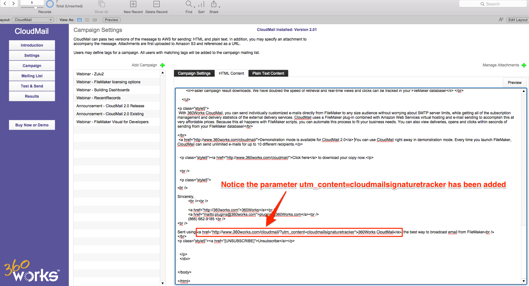Viewport: 529px width, 286px height.
Task: Click the [UNSUBSCRIBE] line in HTML editor
Action: (x=236, y=241)
